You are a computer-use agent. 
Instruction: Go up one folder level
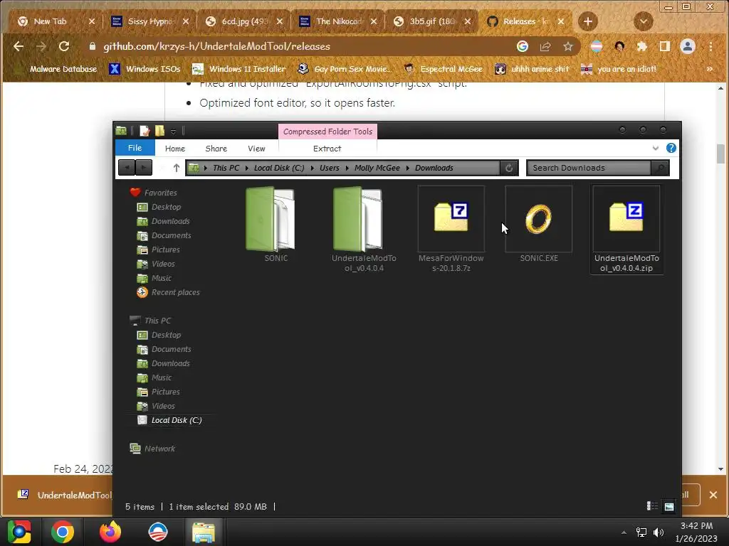click(177, 168)
